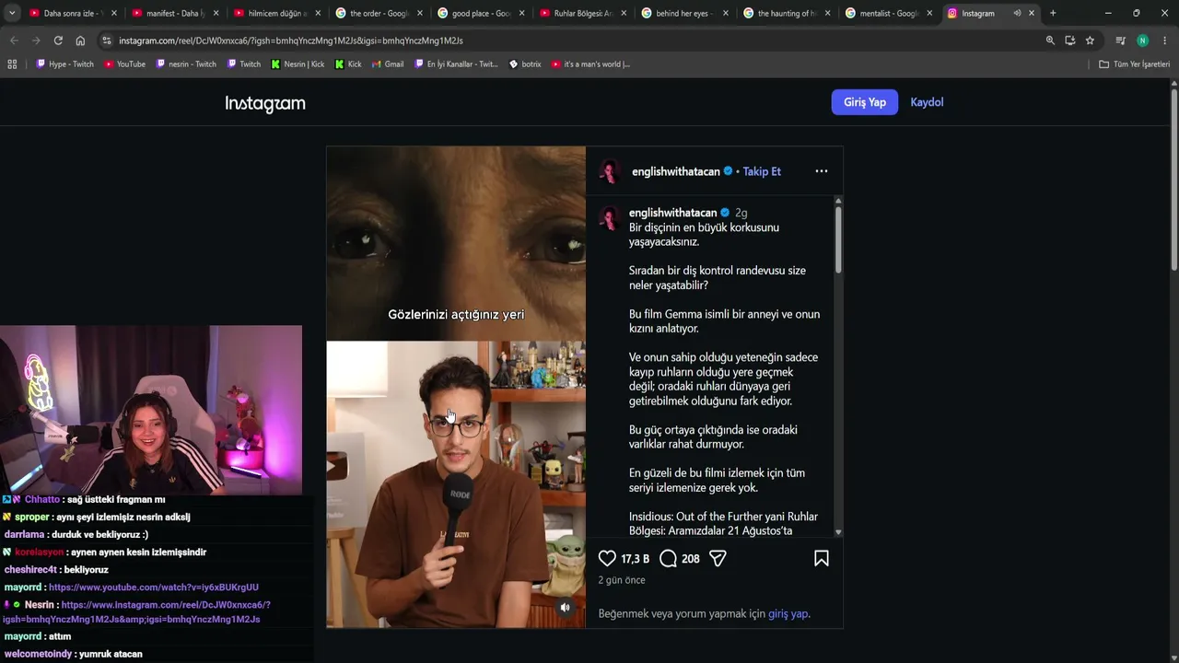
Task: Open the Chrome profile avatar N
Action: [x=1143, y=41]
